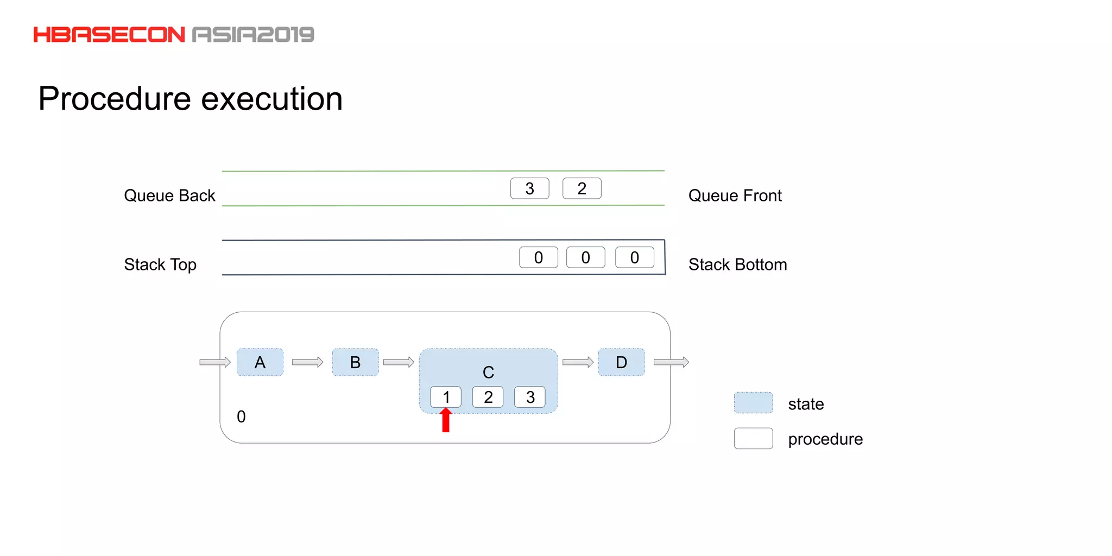Select the white procedure legend box
The image size is (1112, 556).
click(753, 438)
